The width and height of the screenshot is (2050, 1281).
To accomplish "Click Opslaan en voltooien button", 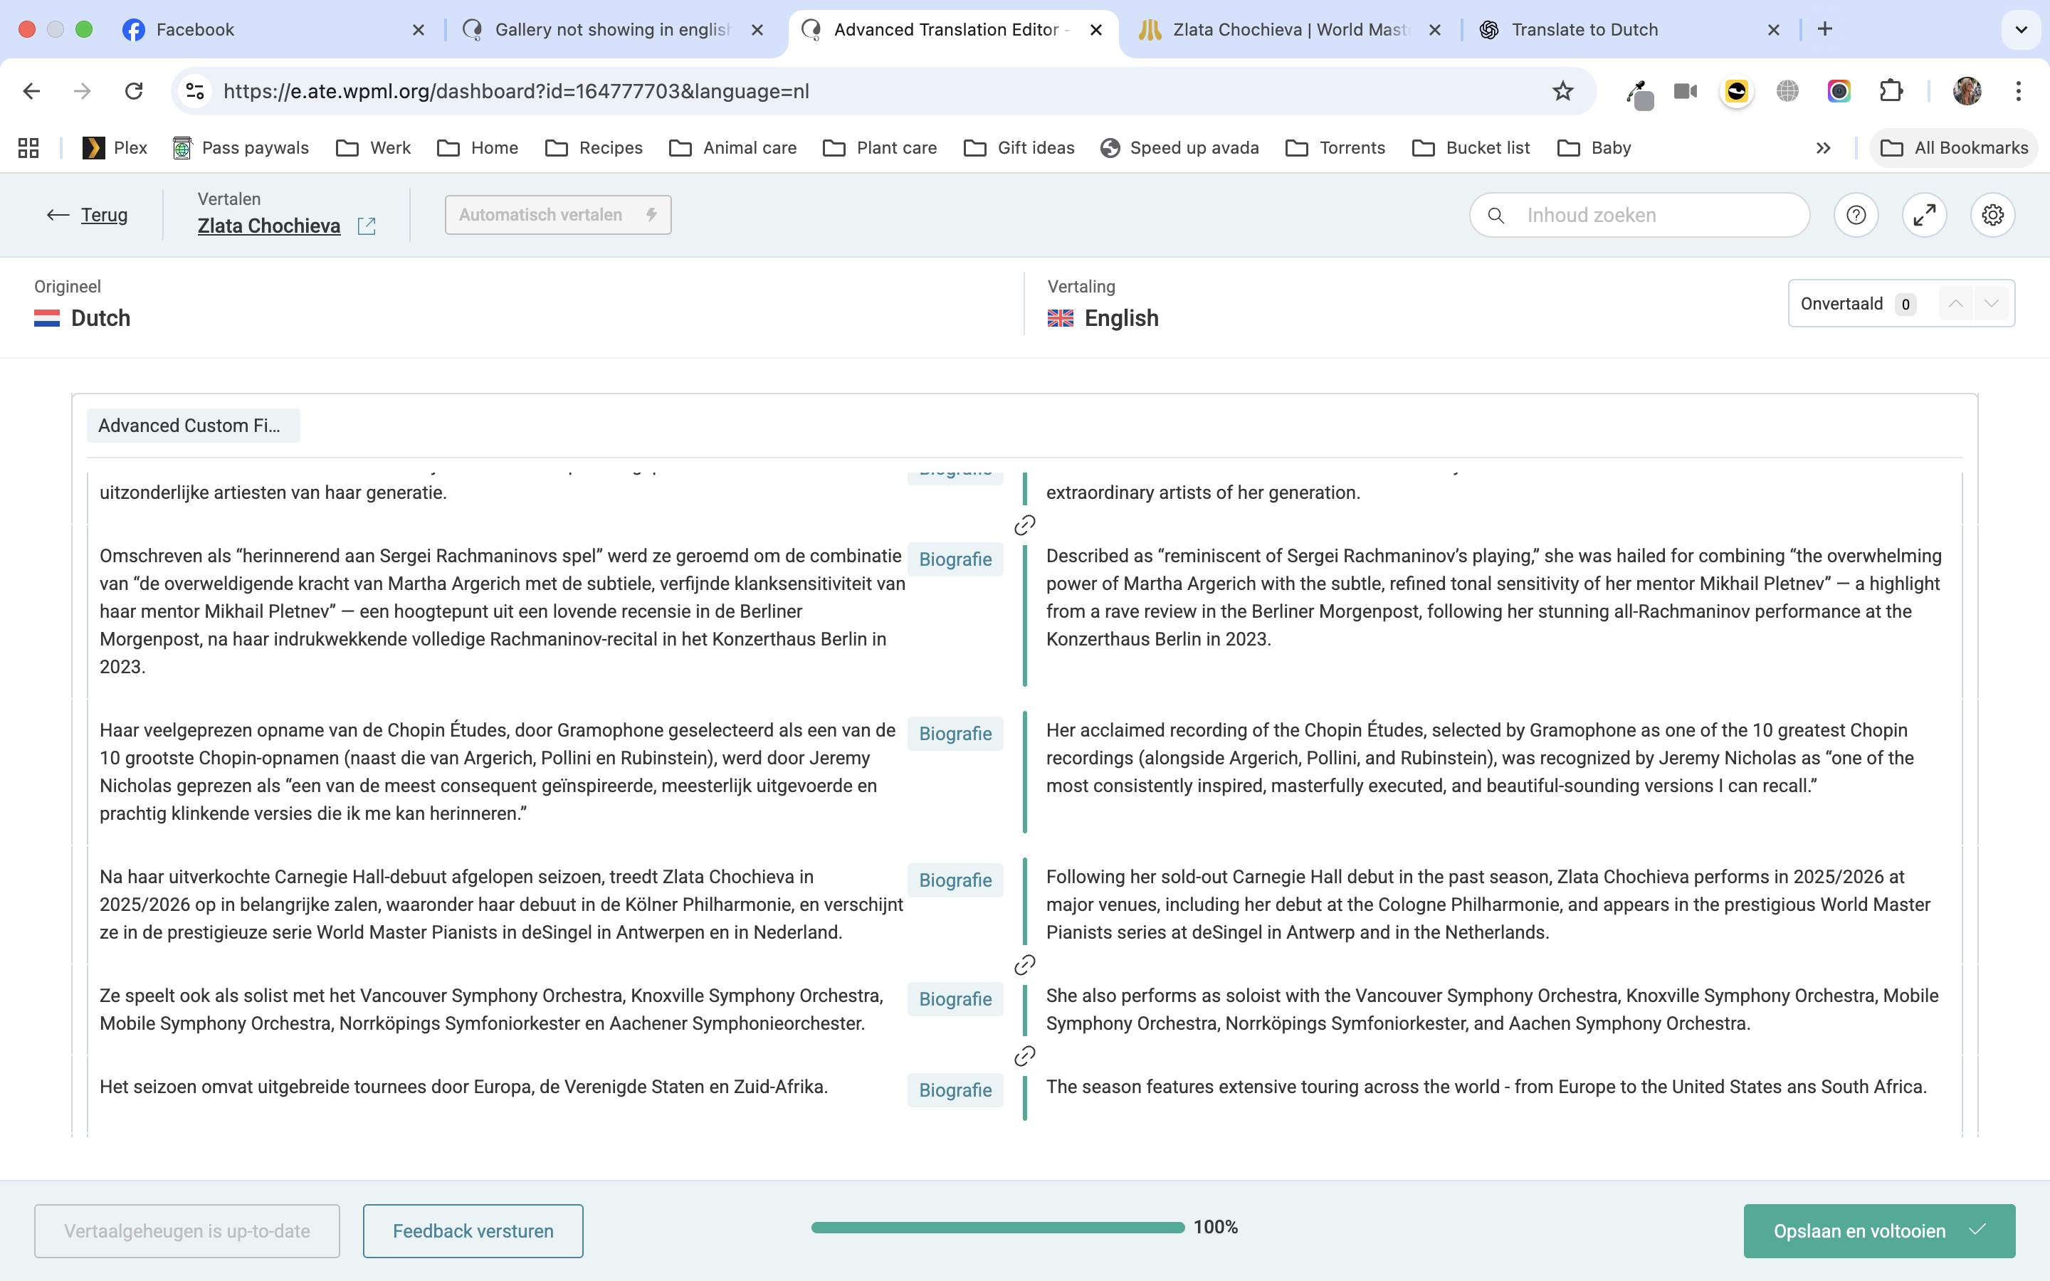I will pos(1878,1231).
